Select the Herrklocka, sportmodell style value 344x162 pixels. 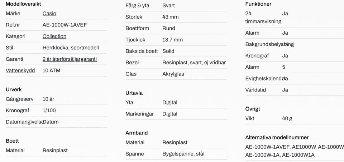71,48
